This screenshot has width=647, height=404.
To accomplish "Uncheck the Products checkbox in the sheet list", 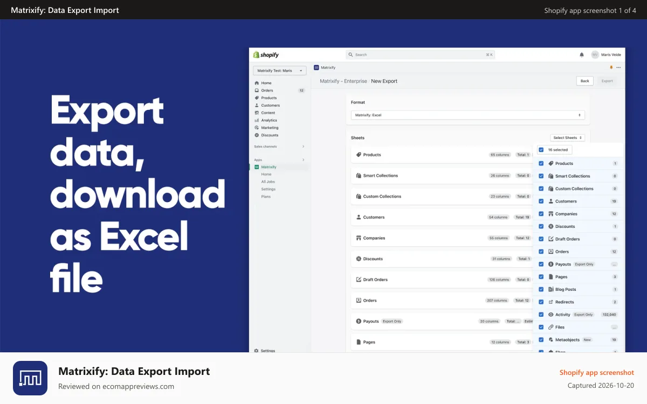I will point(541,163).
